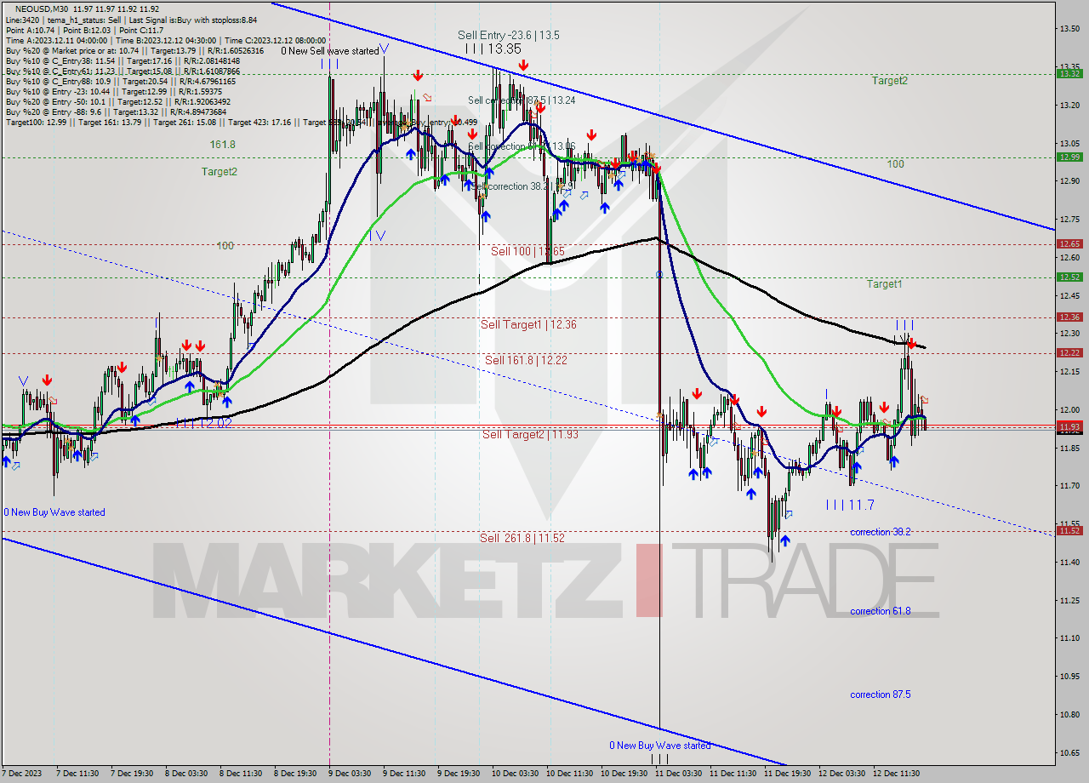
Task: Click the '0 New Buy Wave started' label at left
Action: [x=54, y=512]
